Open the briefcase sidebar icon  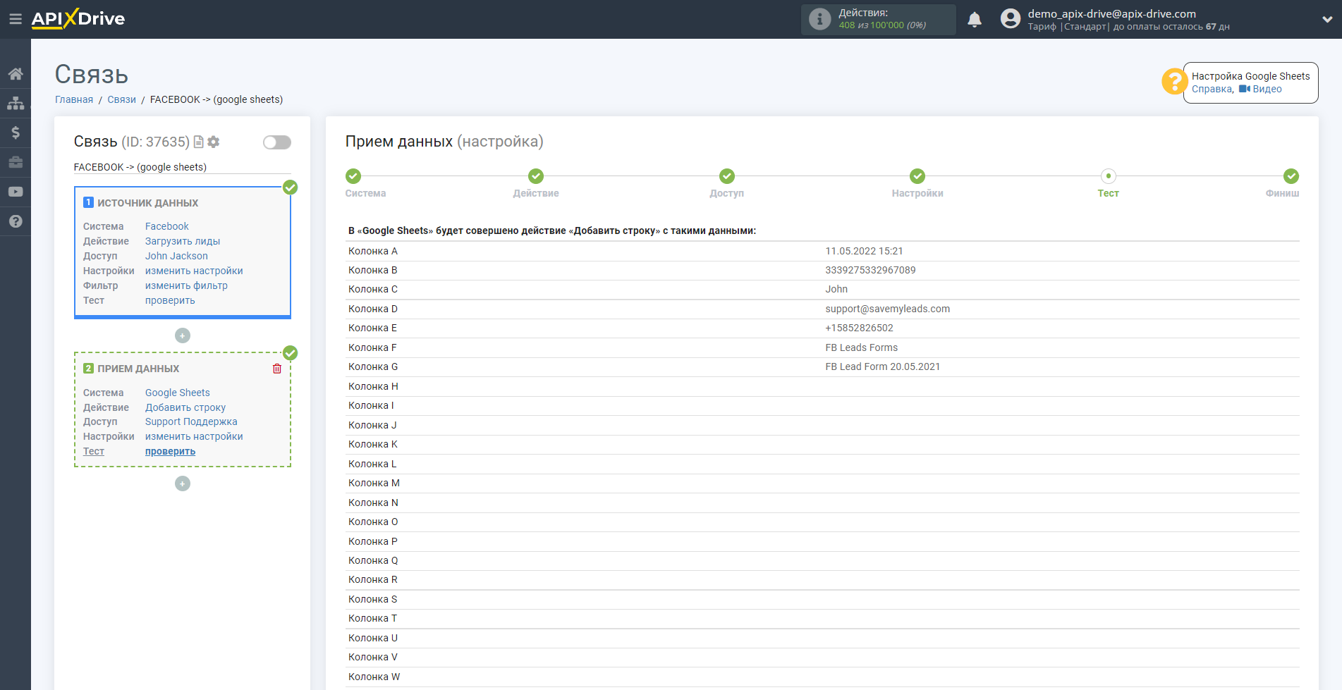(16, 162)
